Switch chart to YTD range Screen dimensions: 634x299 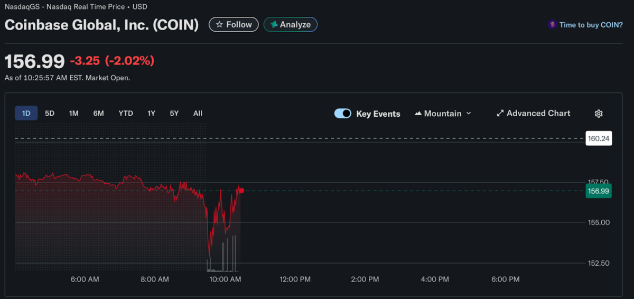tap(126, 113)
